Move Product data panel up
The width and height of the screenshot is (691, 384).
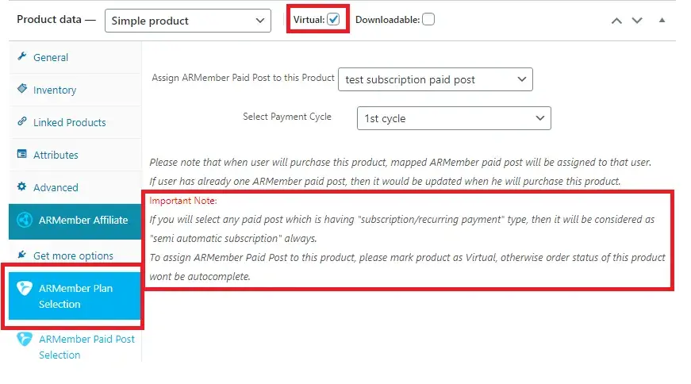tap(616, 21)
